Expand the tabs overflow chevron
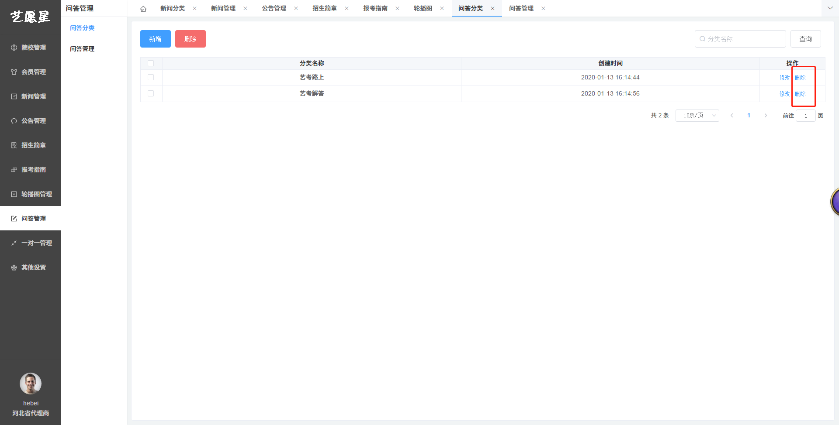This screenshot has width=839, height=425. point(830,8)
